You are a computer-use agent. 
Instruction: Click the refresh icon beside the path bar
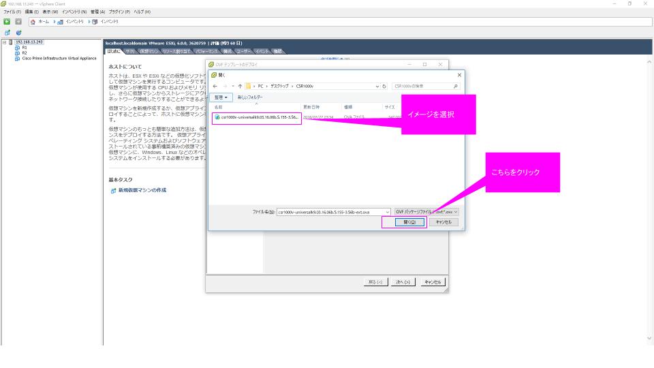click(384, 87)
